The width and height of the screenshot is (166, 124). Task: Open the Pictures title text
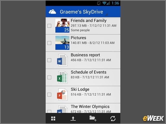78,38
